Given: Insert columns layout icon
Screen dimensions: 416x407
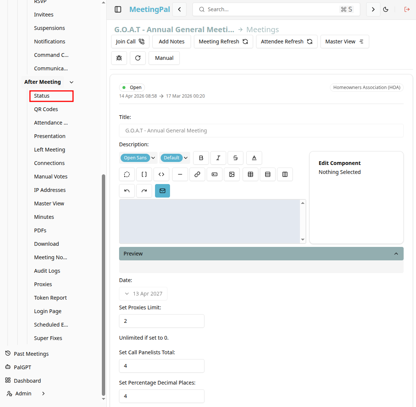Looking at the screenshot, I should click(x=285, y=174).
